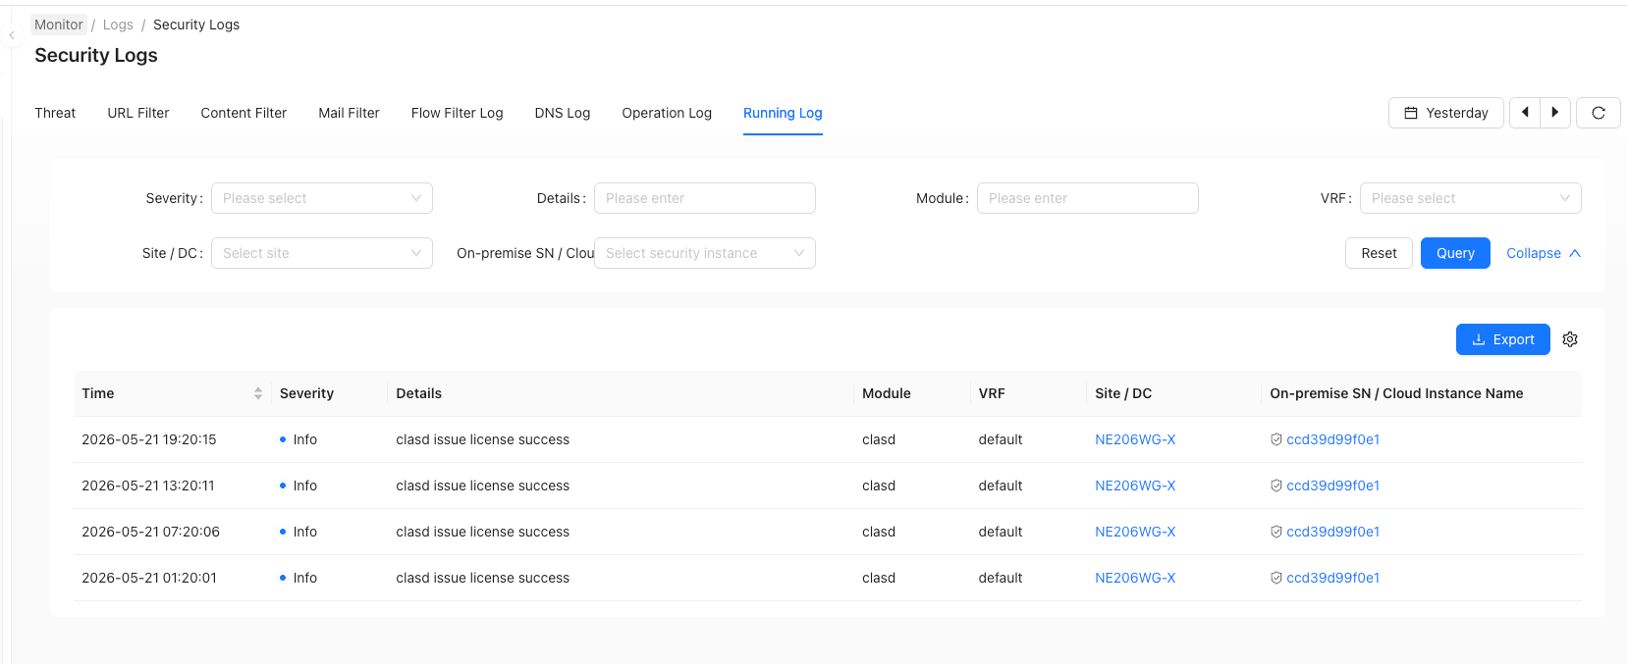
Task: Go to previous day arrow
Action: coord(1525,113)
